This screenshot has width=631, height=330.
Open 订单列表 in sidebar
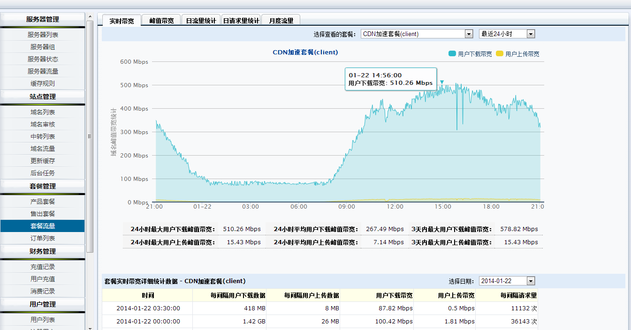point(43,238)
